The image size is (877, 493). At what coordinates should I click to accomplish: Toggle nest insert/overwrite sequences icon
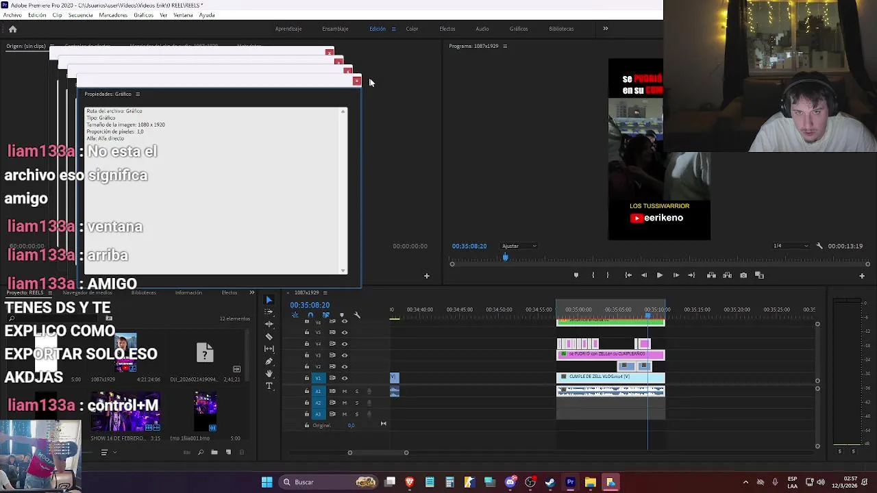tap(295, 315)
